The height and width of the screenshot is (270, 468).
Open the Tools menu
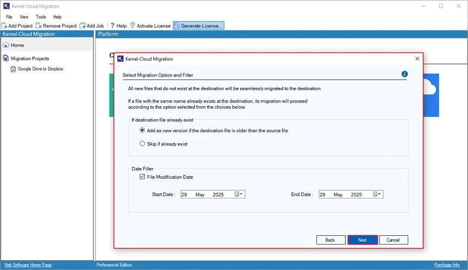[x=41, y=17]
